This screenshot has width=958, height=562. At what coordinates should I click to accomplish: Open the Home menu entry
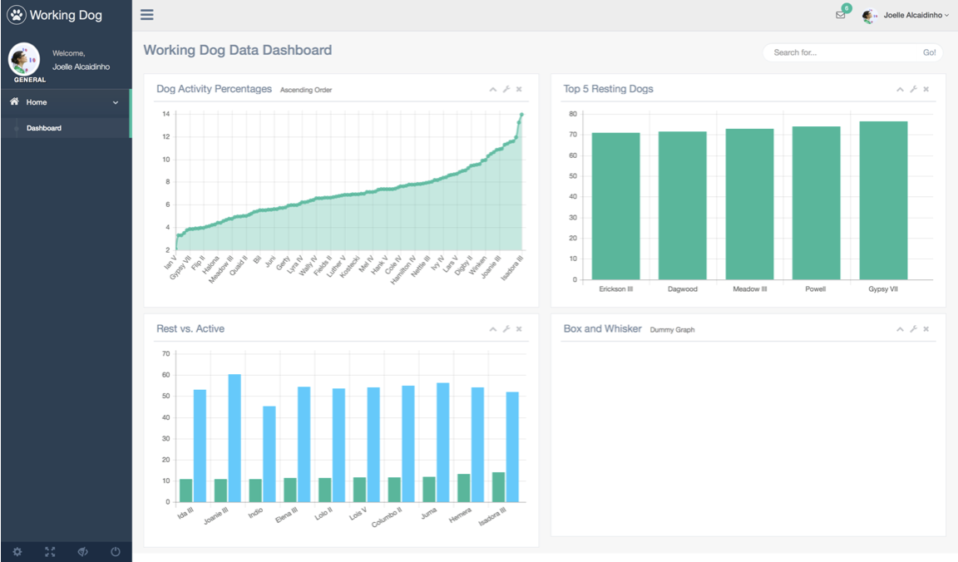pyautogui.click(x=66, y=102)
